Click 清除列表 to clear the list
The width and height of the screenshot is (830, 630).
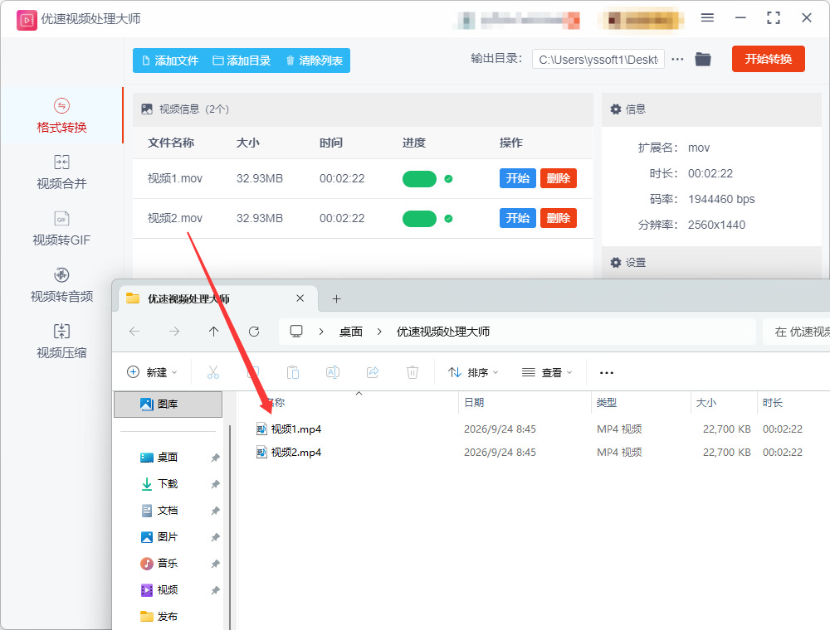coord(315,61)
